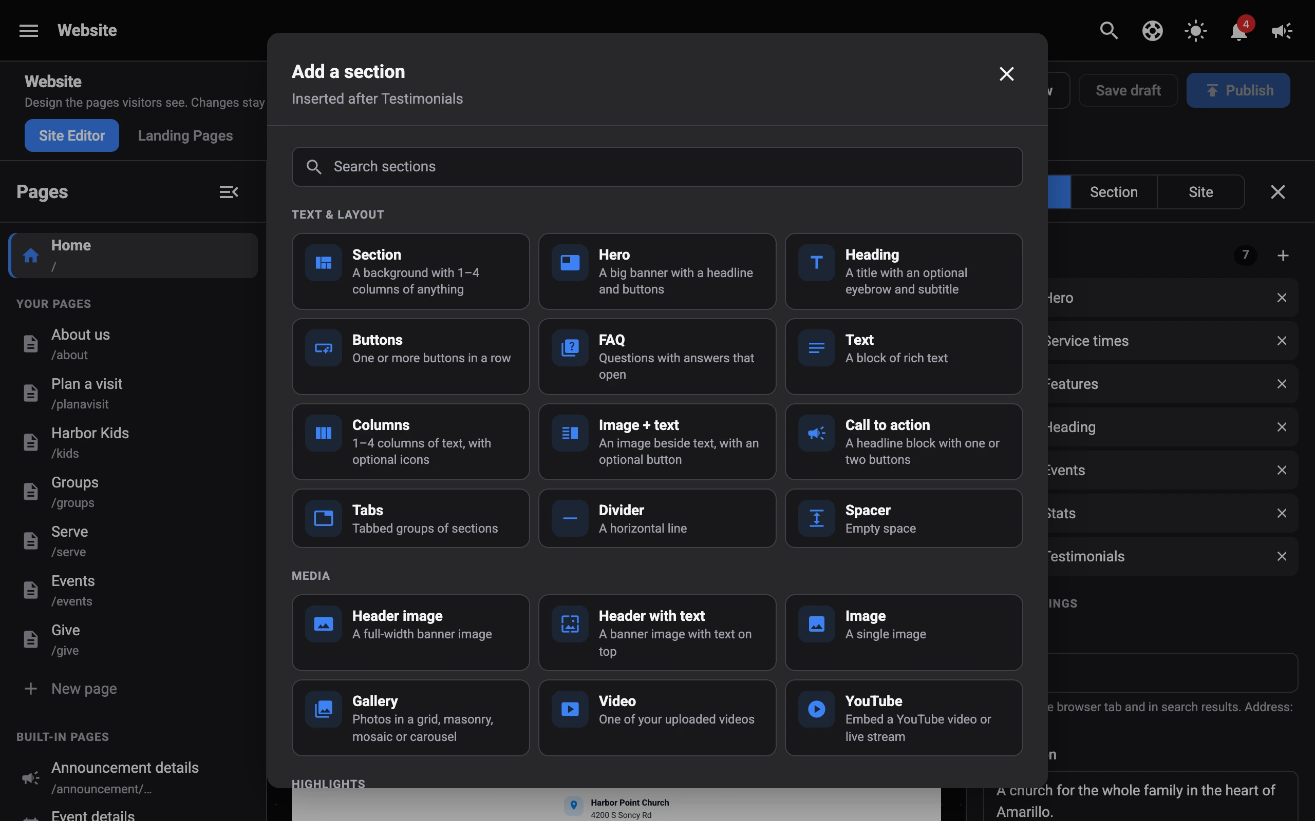Switch to the Landing Pages tab
1315x821 pixels.
[x=185, y=135]
